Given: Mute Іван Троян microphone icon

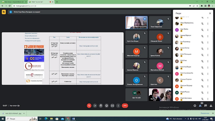Looking at the screenshot, I should (202, 30).
